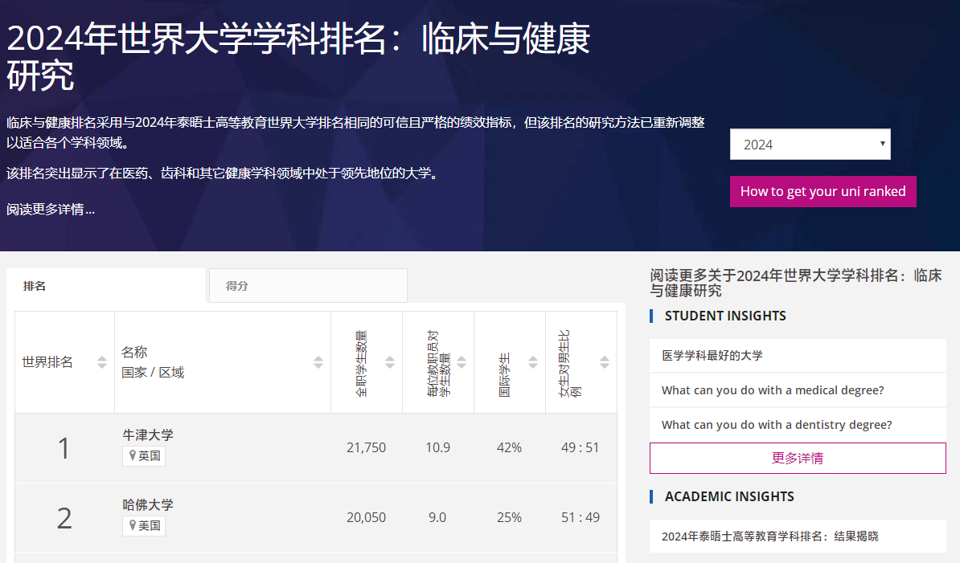Click sort arrows in 名称 column header
Viewport: 960px width, 563px height.
tap(318, 362)
